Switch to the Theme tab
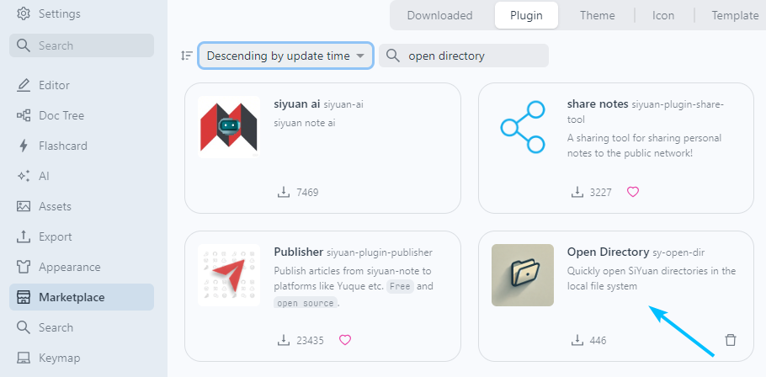766x377 pixels. click(597, 15)
